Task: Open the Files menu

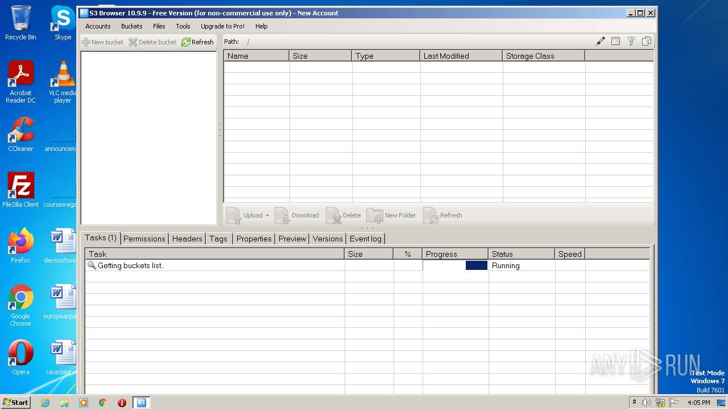Action: click(x=159, y=26)
